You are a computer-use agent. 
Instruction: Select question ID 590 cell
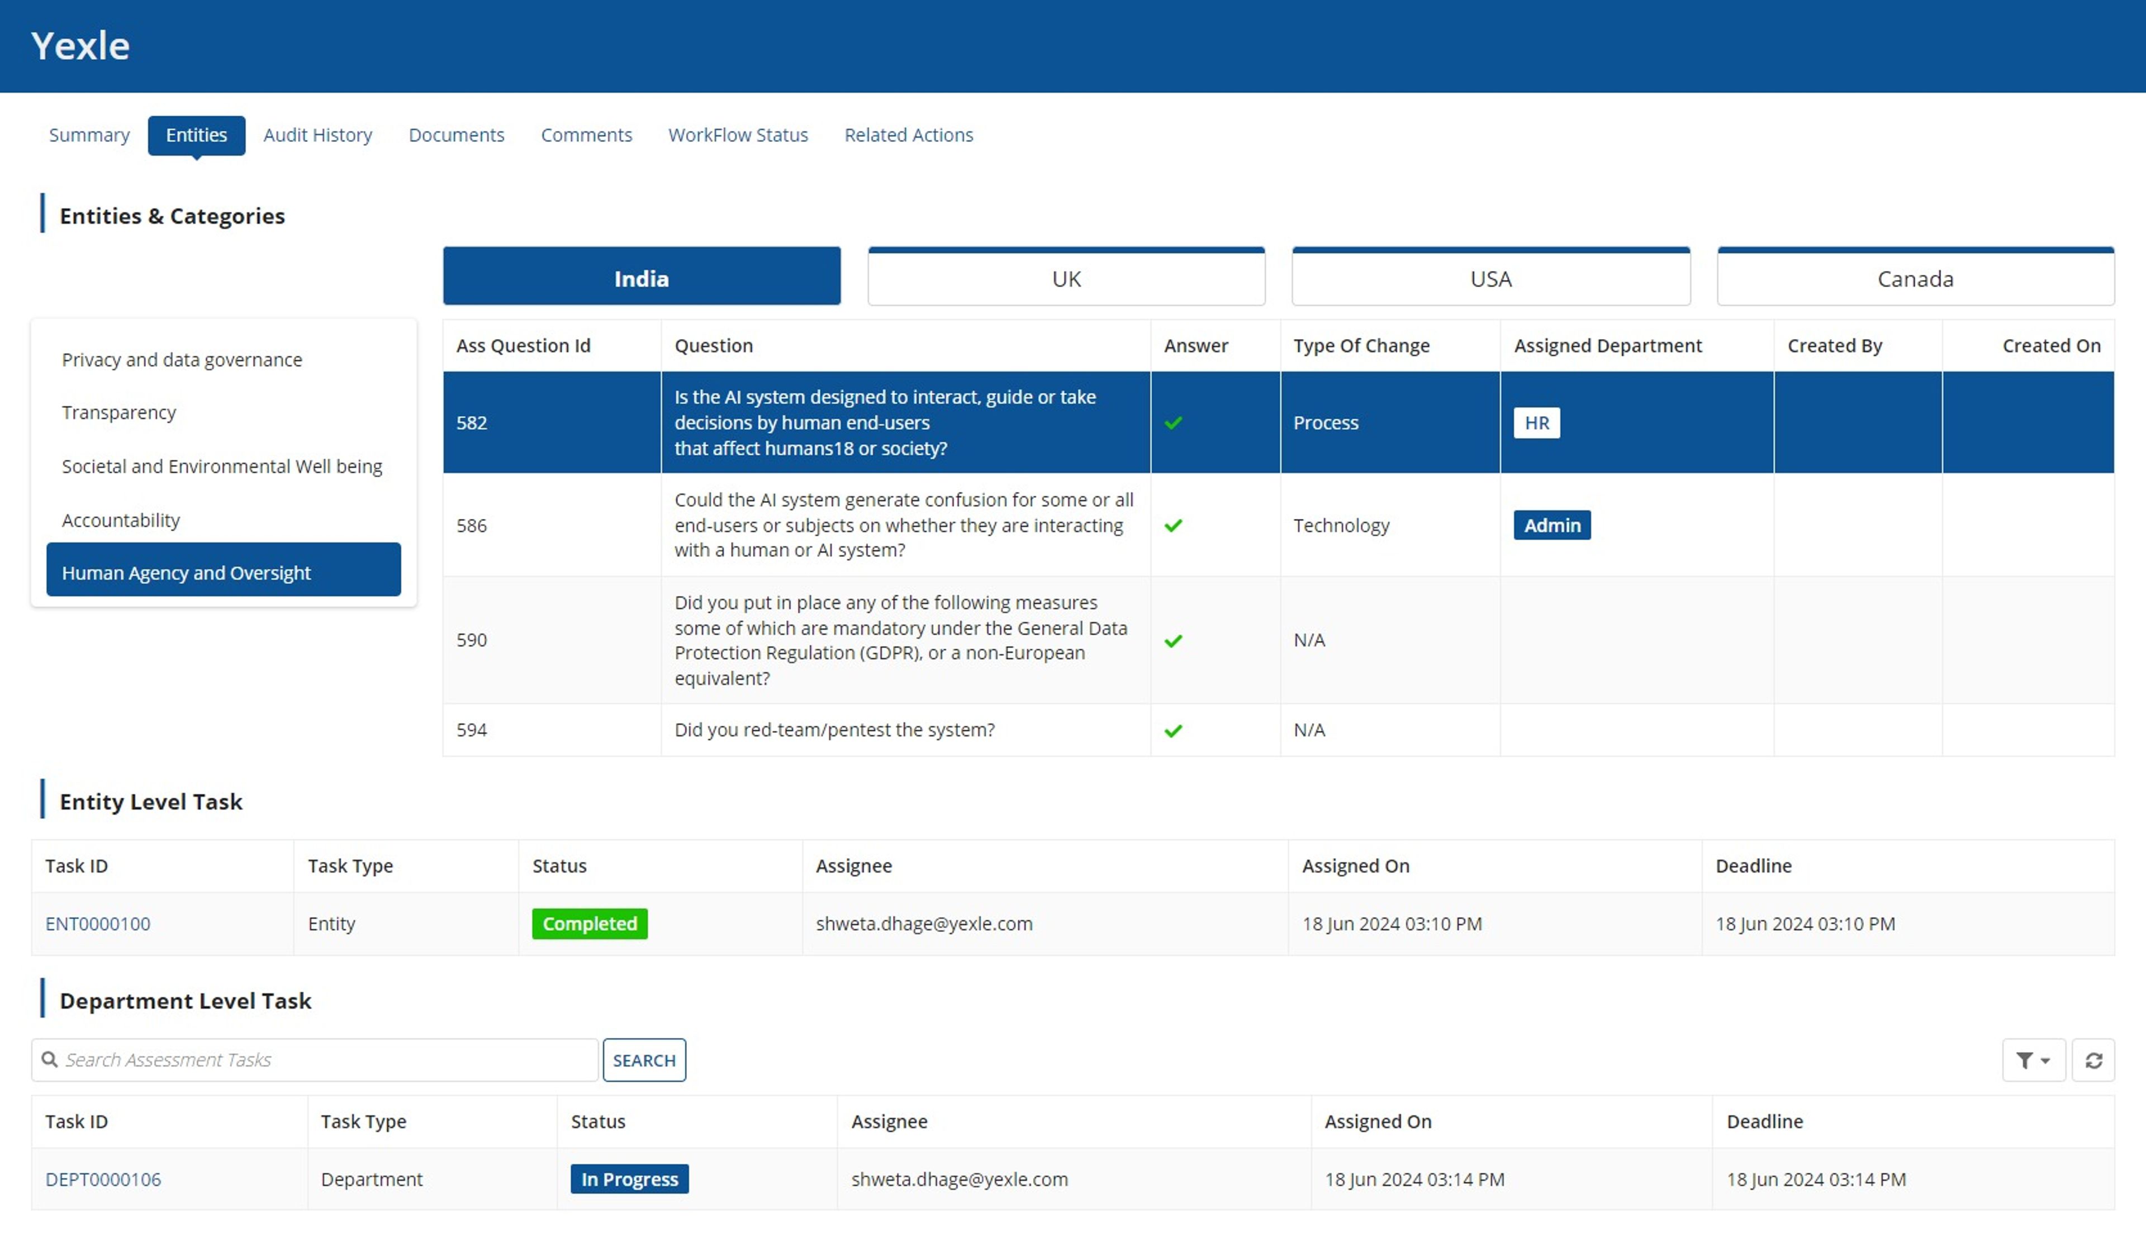coord(552,640)
